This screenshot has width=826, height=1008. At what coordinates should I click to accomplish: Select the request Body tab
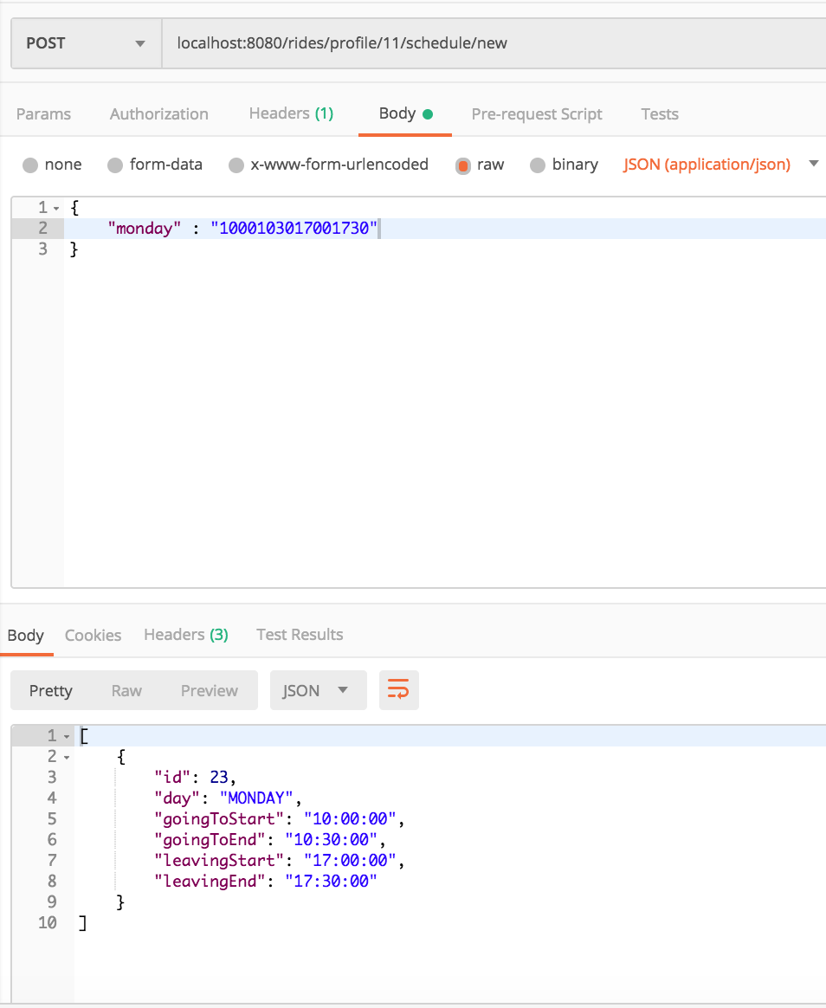tap(405, 113)
